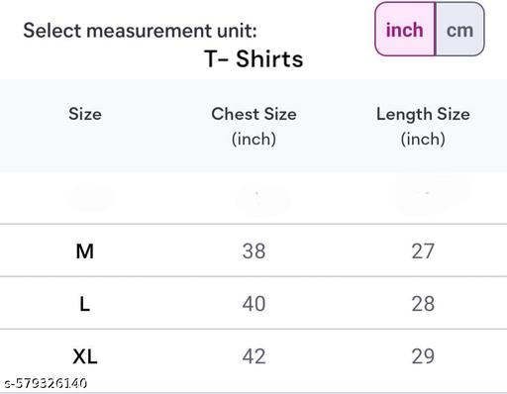Image resolution: width=507 pixels, height=394 pixels.
Task: Click the s-579326140 product code
Action: [46, 383]
